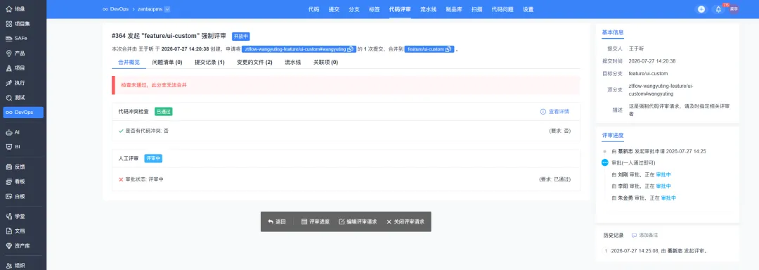
Task: Switch to 问题清单 (0) tab
Action: (x=167, y=63)
